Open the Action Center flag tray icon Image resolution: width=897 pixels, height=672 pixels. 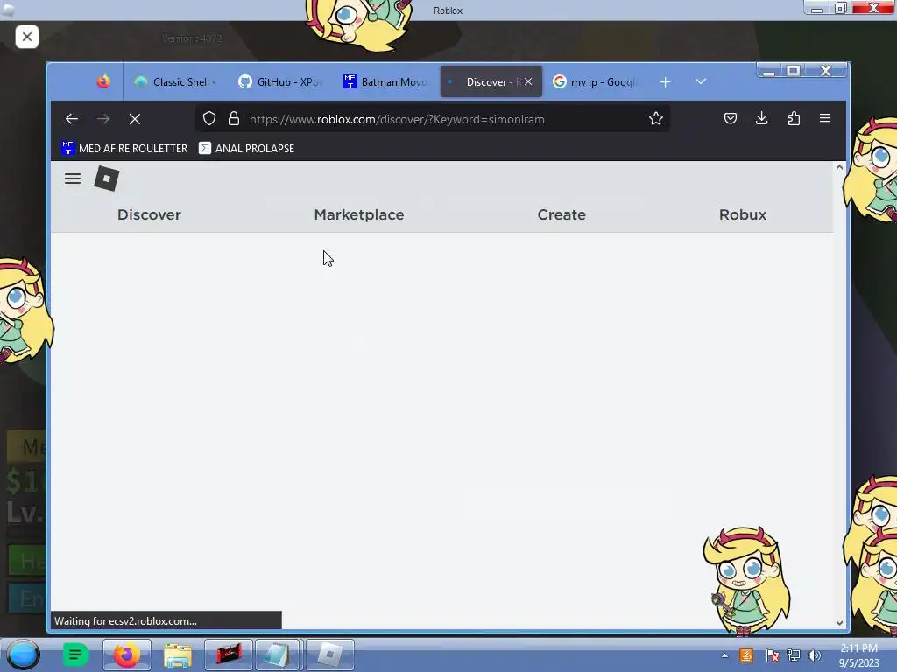[772, 655]
